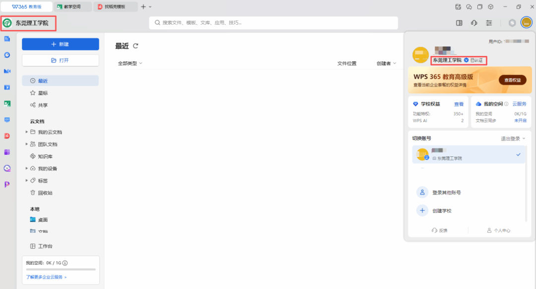This screenshot has height=289, width=536.
Task: Click the gray hexagon S icon
Action: tap(512, 23)
